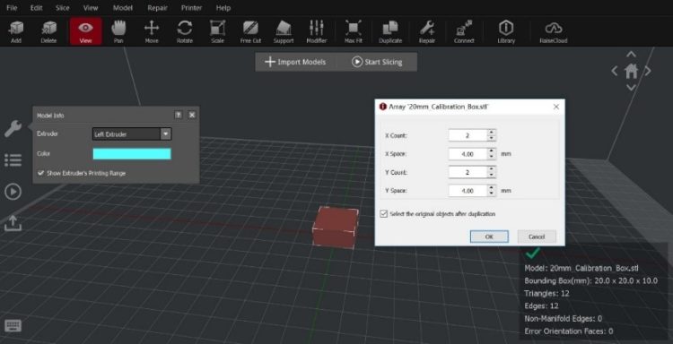Open the RaiseCloud icon

point(554,31)
